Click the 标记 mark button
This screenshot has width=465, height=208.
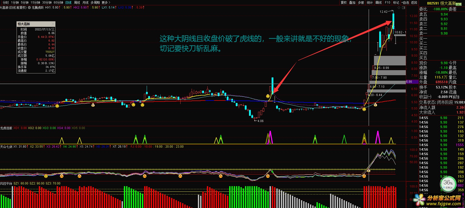pyautogui.click(x=396, y=3)
